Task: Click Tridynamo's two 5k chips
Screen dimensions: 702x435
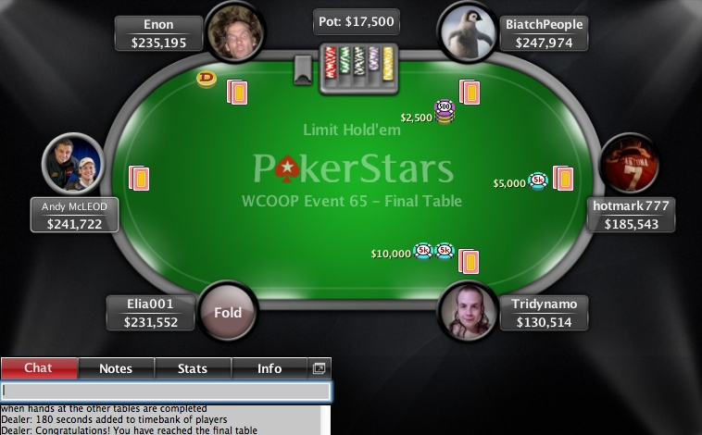Action: 433,252
